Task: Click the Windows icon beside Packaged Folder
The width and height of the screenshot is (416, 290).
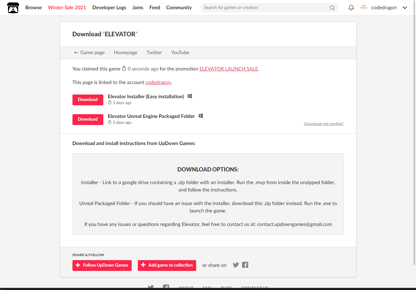Action: coord(201,116)
